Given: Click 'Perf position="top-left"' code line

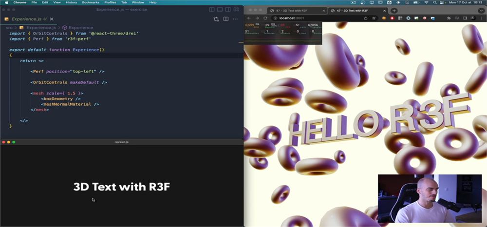Looking at the screenshot, I should 67,72.
